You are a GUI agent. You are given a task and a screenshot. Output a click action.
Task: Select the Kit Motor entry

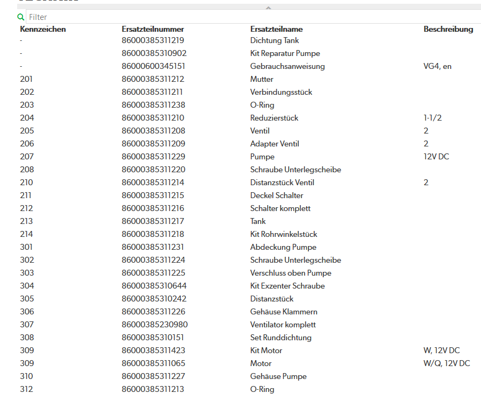coord(266,350)
